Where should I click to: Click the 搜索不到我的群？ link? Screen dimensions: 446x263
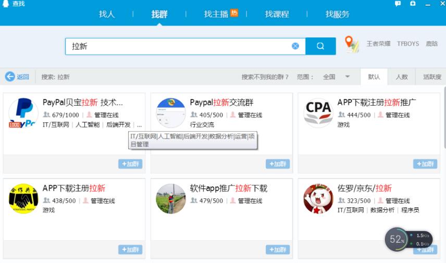[265, 77]
